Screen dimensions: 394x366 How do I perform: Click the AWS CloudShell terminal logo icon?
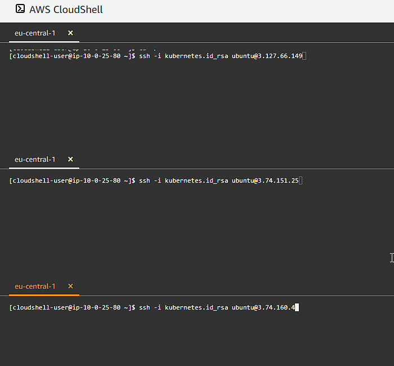click(20, 9)
